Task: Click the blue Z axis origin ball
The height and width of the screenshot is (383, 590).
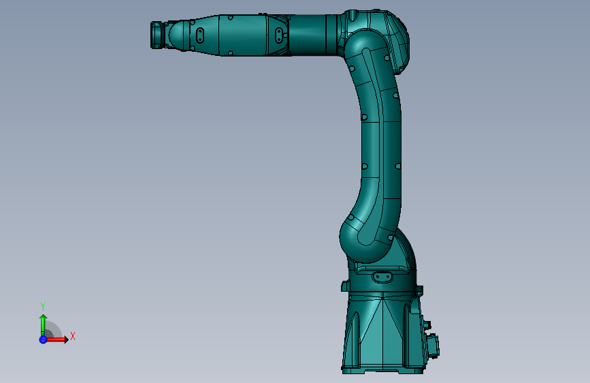Action: point(43,339)
